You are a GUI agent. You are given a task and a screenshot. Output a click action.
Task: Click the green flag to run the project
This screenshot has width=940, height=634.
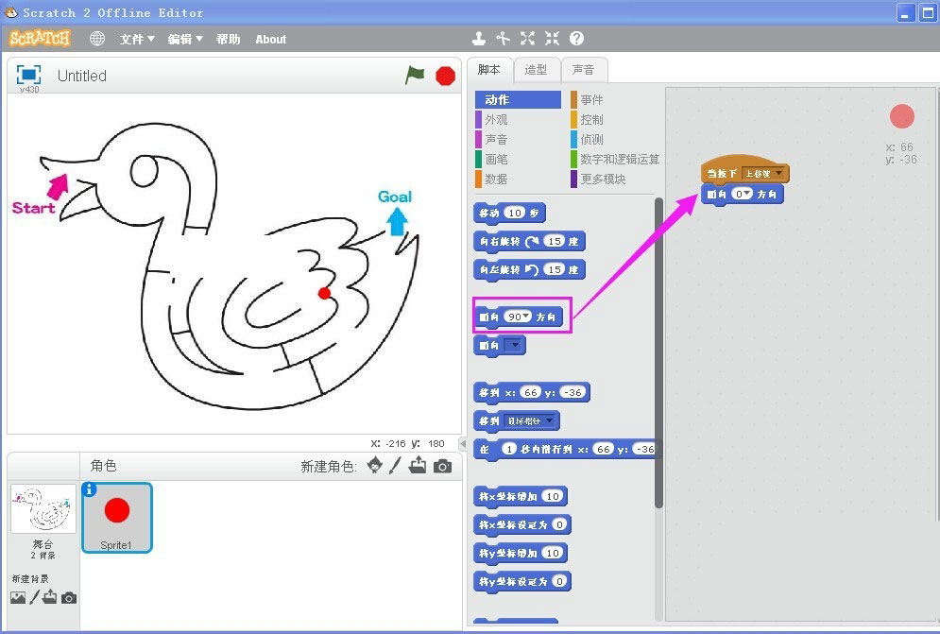point(415,76)
